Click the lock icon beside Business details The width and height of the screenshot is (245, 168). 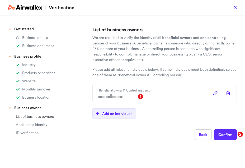(x=17, y=38)
